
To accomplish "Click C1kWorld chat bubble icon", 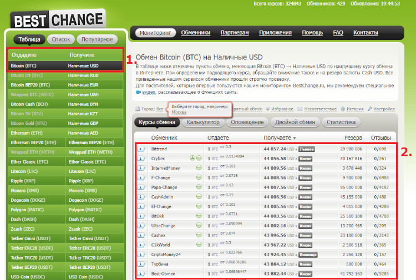I will click(x=199, y=244).
